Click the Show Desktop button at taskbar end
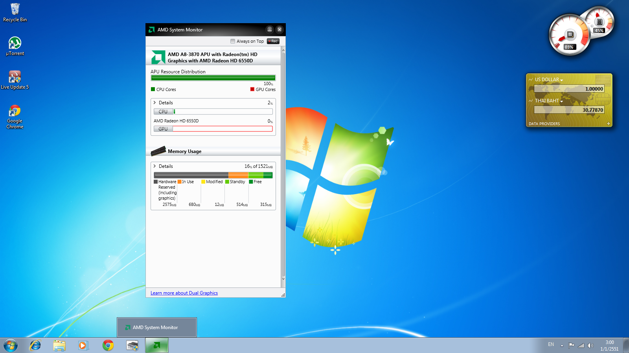629x353 pixels. coord(626,346)
